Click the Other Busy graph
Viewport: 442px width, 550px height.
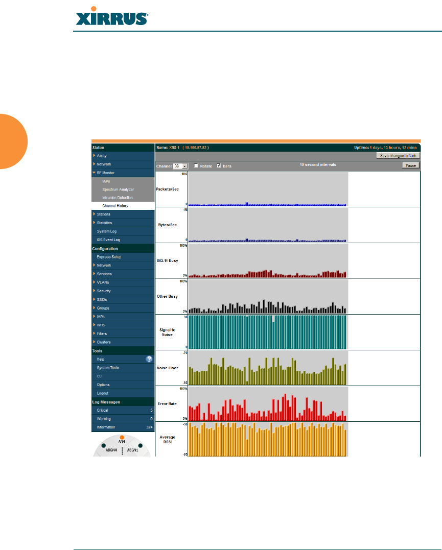point(268,296)
